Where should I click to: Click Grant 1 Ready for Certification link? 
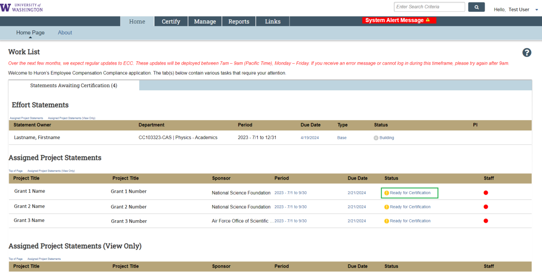[410, 193]
